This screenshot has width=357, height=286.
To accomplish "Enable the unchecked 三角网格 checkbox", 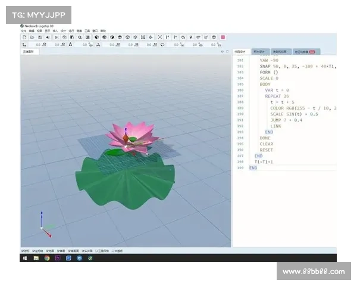I will point(96,251).
